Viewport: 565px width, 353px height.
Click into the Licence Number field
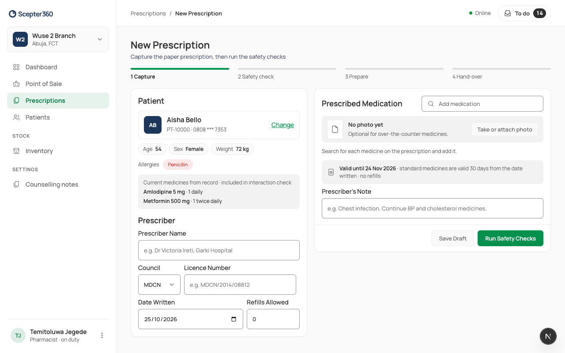pos(240,285)
